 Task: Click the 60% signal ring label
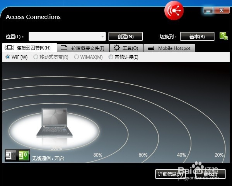coord(143,155)
